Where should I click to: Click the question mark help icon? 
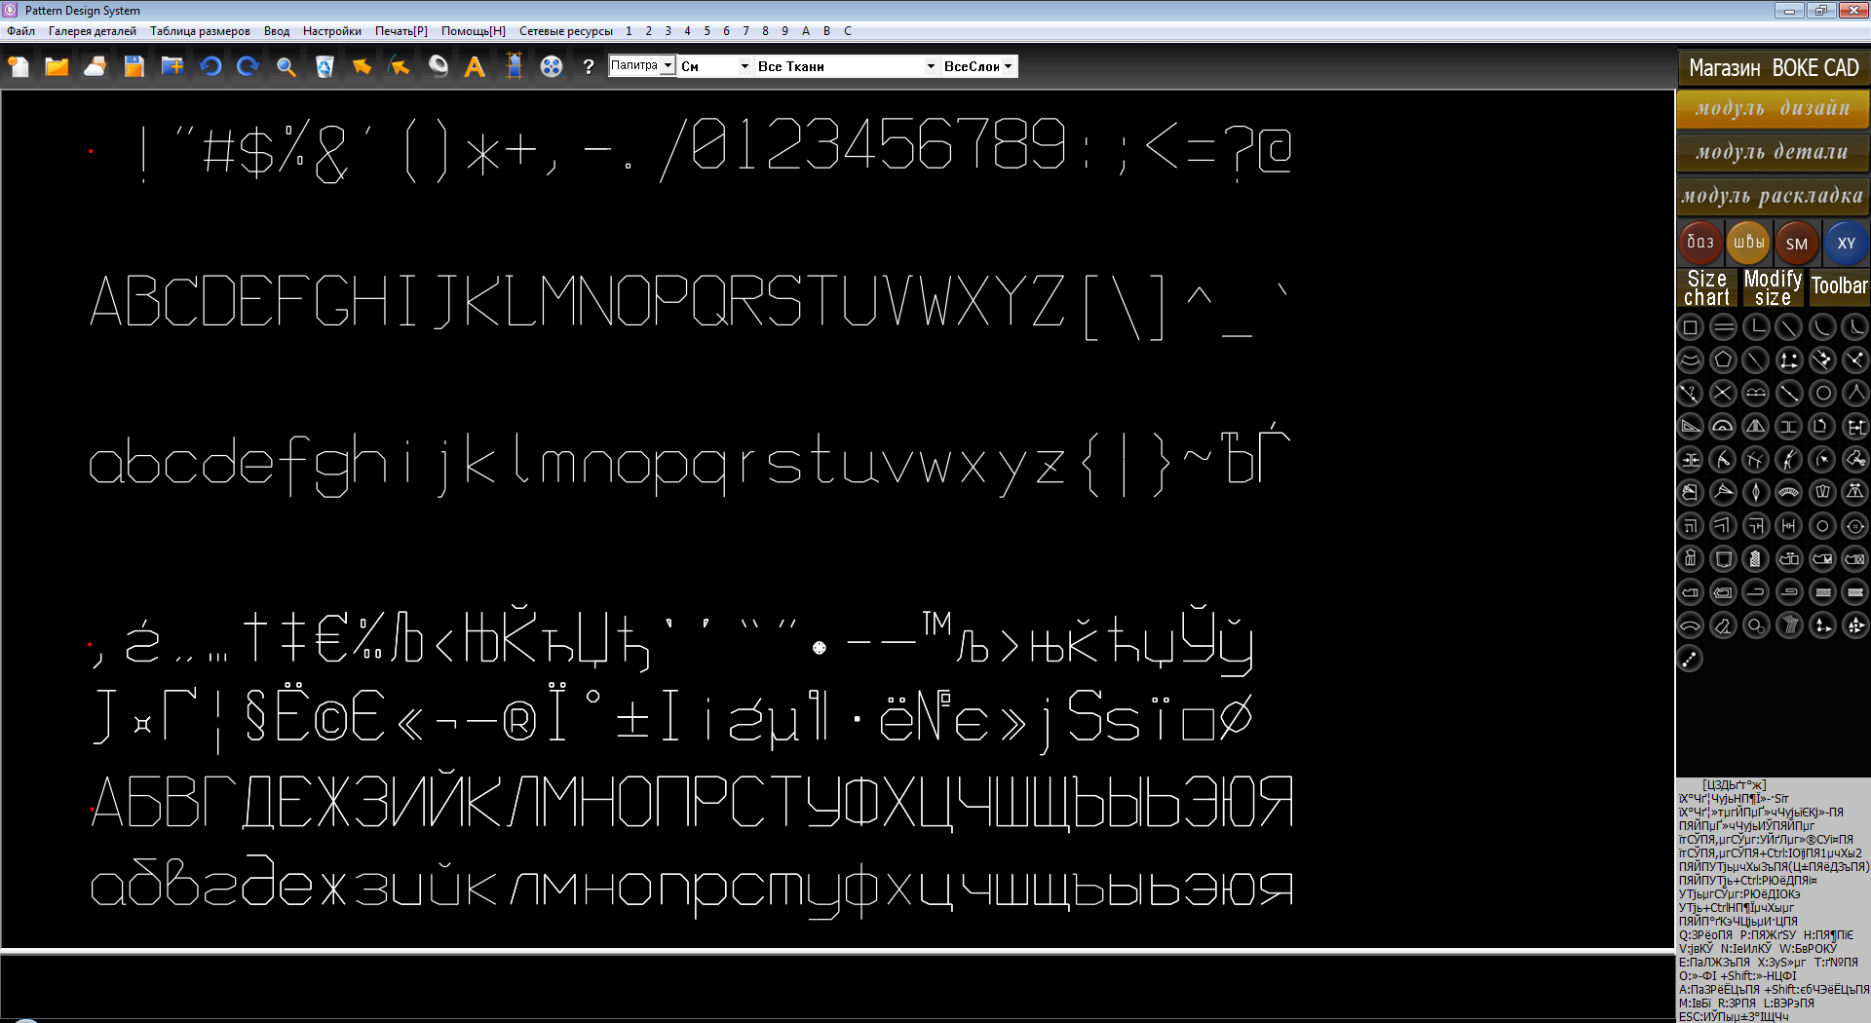tap(588, 66)
